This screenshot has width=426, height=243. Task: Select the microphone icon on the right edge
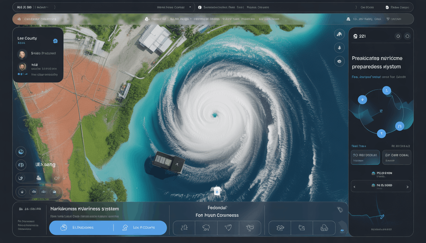pos(339,47)
